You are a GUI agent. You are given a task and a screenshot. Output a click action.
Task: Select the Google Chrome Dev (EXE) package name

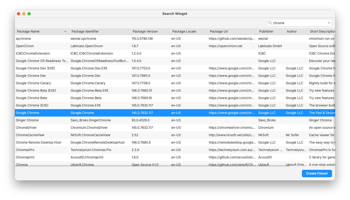pos(35,68)
